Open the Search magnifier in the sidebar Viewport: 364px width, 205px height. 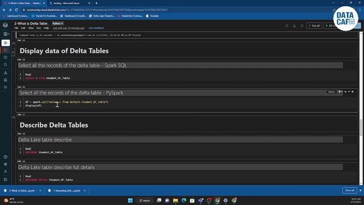coord(6,64)
